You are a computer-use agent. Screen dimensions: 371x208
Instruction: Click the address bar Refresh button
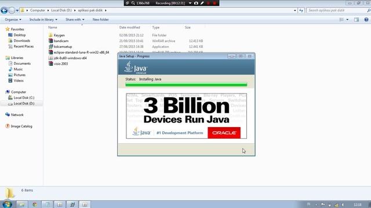[301, 10]
